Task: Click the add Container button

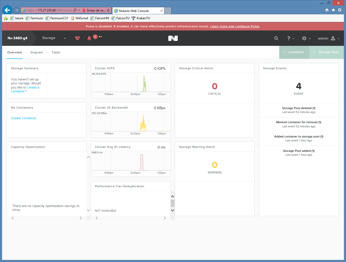Action: pyautogui.click(x=294, y=52)
